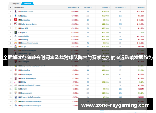Sort the table by Expenditure column
Screen dimensions: 156x113
[73, 7]
